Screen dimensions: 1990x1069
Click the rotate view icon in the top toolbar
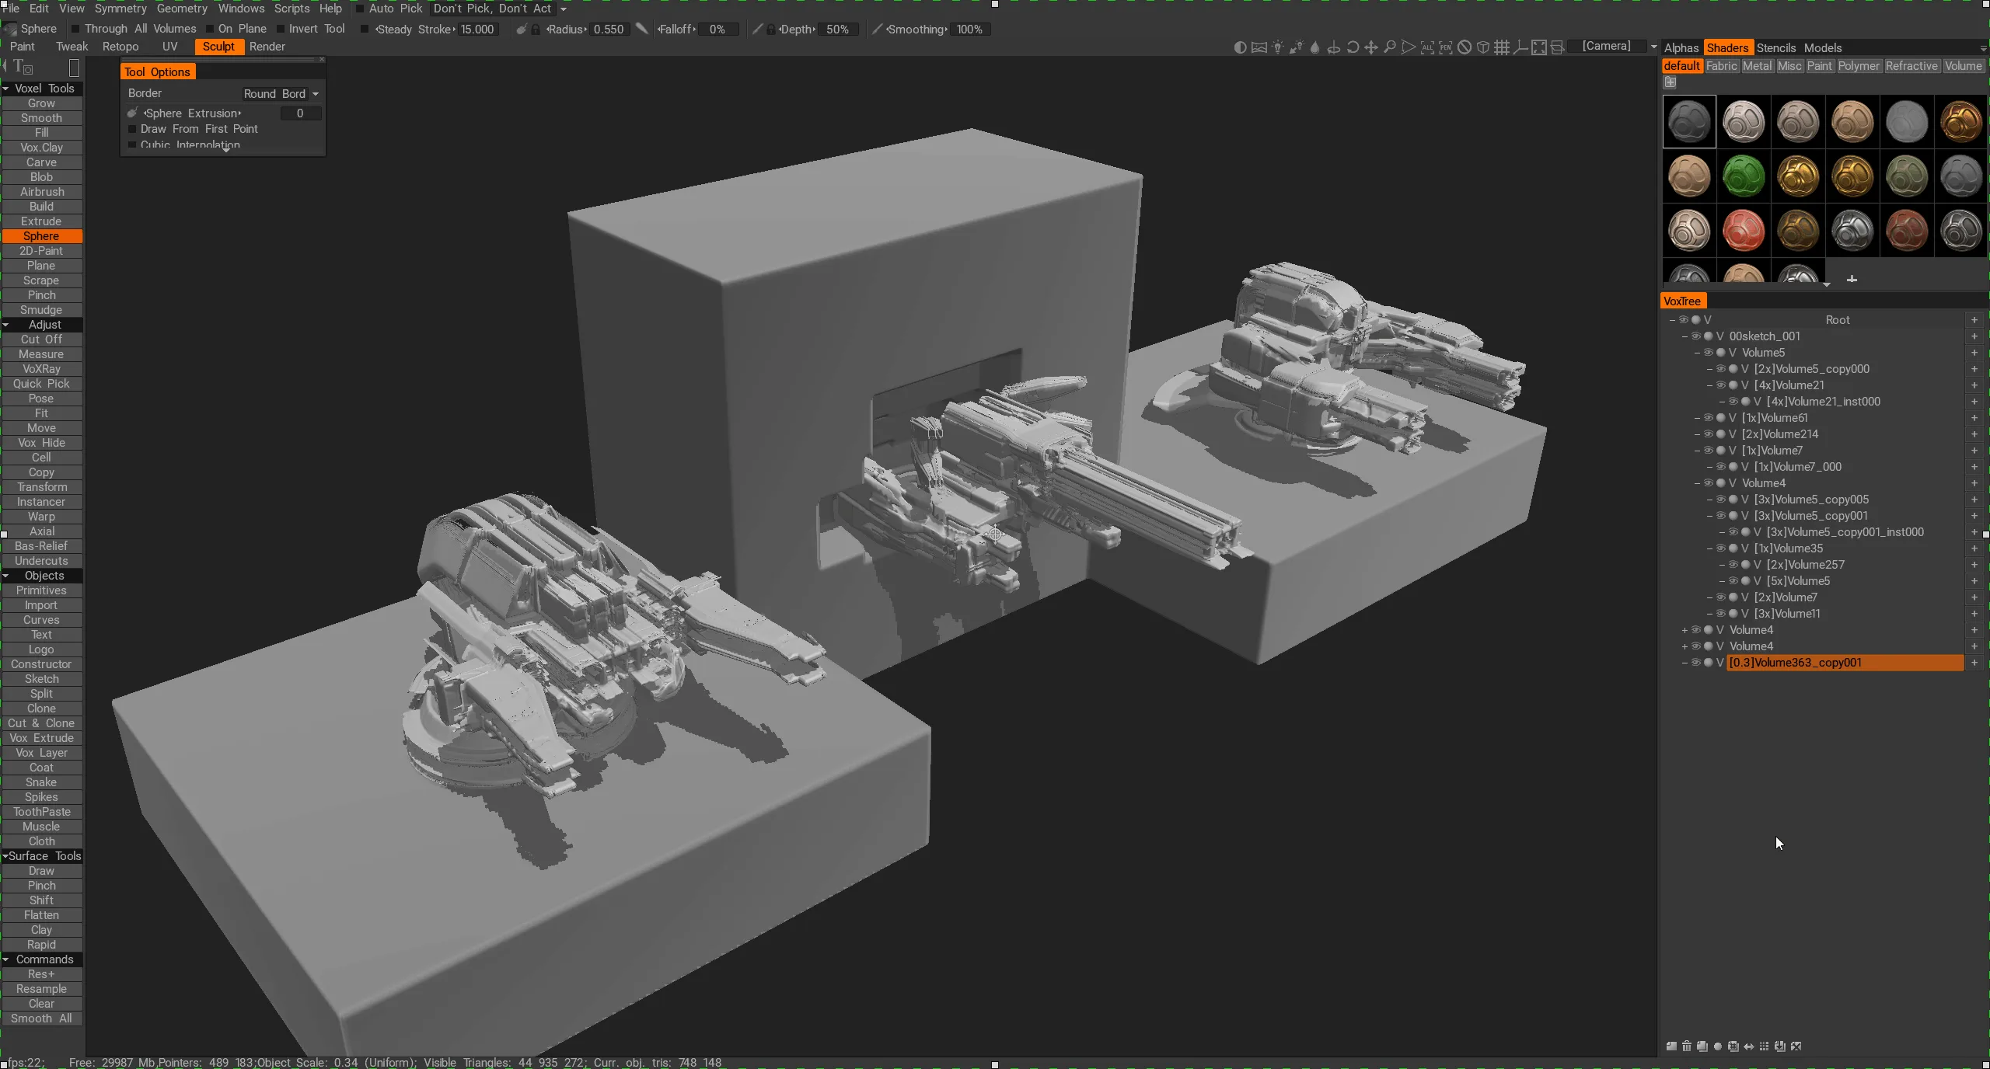[x=1354, y=48]
